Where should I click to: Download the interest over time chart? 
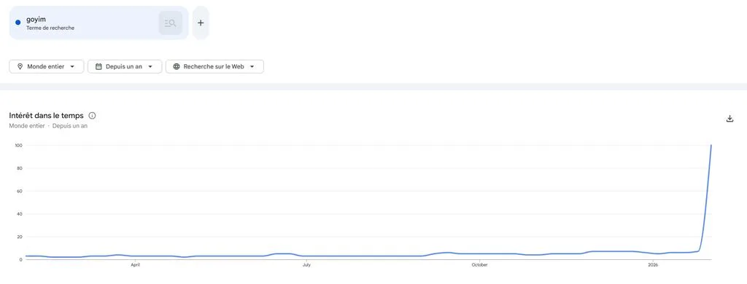[x=729, y=119]
